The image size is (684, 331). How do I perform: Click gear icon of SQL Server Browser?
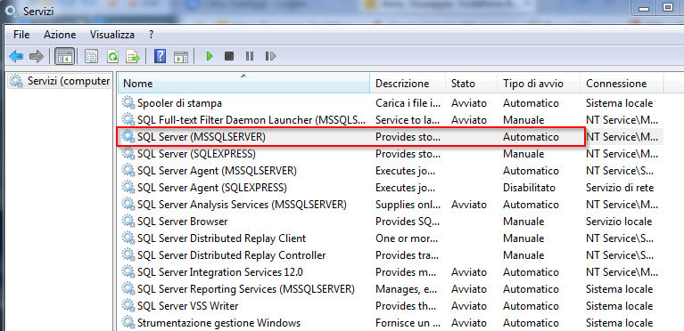click(x=128, y=222)
